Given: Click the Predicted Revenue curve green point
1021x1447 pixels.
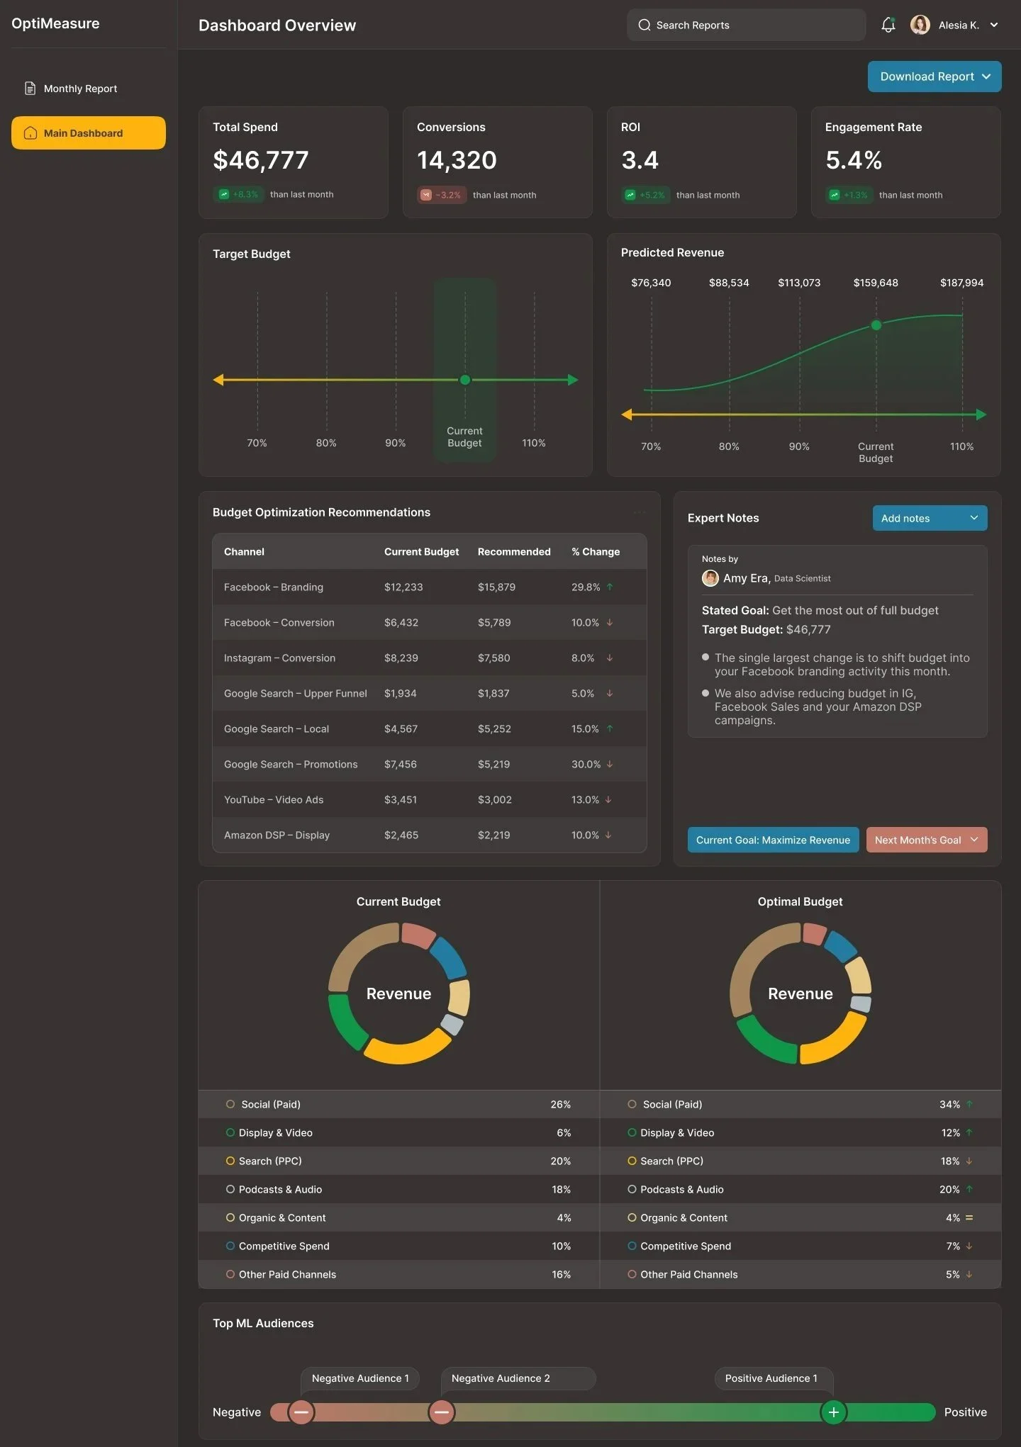Looking at the screenshot, I should 876,325.
